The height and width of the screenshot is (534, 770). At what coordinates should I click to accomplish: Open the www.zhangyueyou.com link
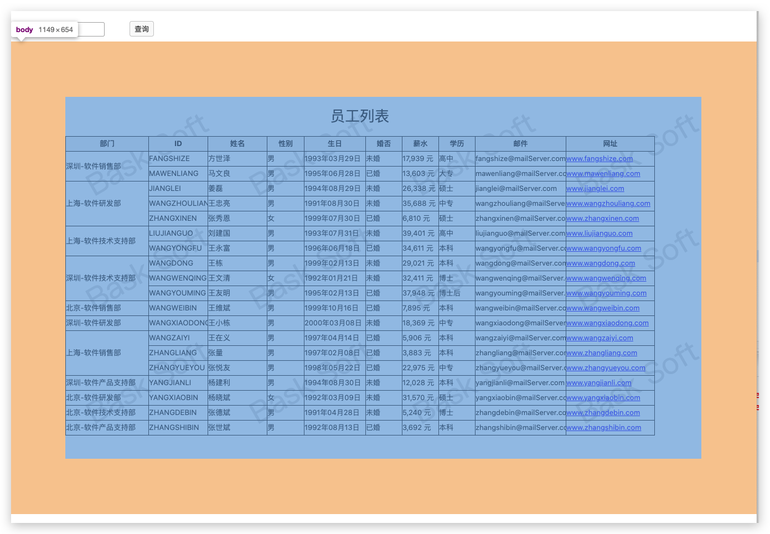[x=606, y=368]
